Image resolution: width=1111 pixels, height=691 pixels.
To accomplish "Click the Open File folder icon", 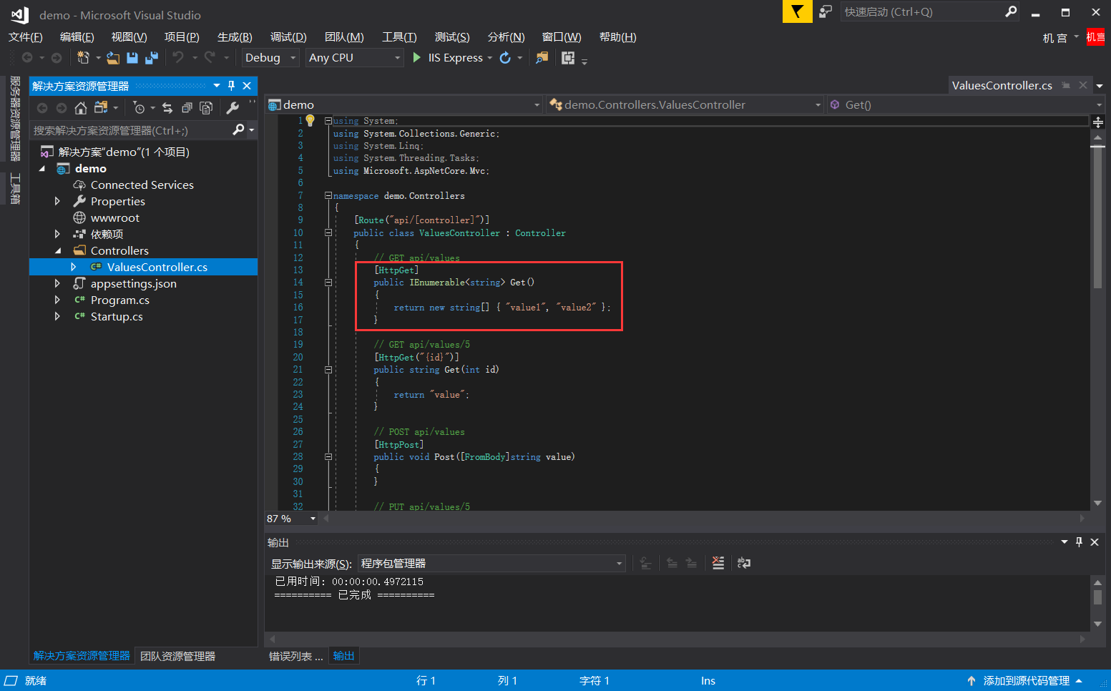I will (113, 58).
